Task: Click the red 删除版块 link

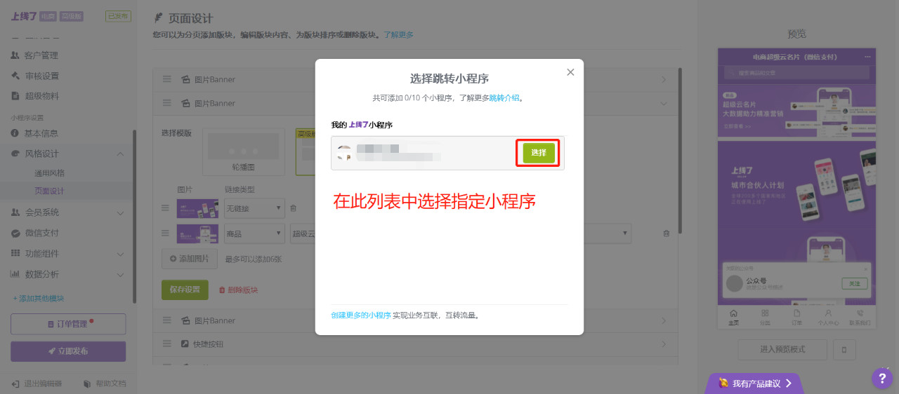Action: click(x=238, y=290)
